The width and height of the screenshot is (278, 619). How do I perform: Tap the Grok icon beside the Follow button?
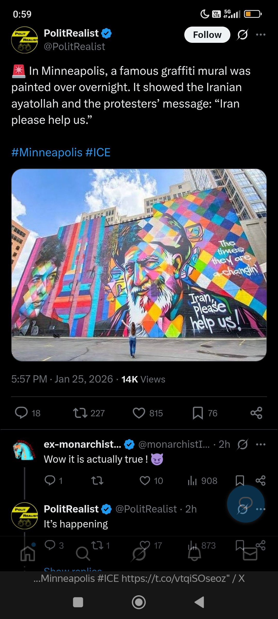click(242, 35)
